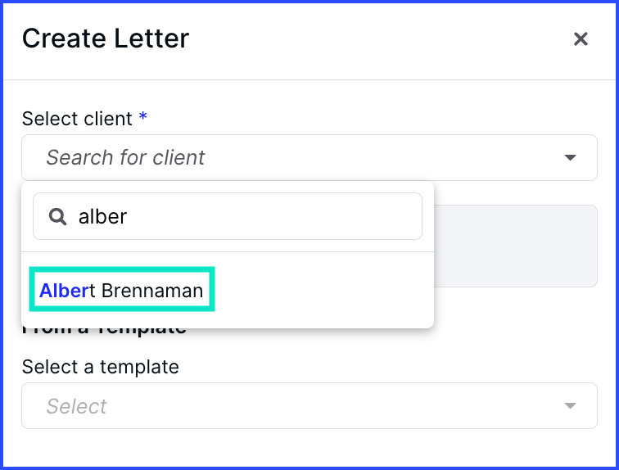Image resolution: width=619 pixels, height=470 pixels.
Task: Expand the client dropdown caret arrow
Action: click(x=571, y=158)
